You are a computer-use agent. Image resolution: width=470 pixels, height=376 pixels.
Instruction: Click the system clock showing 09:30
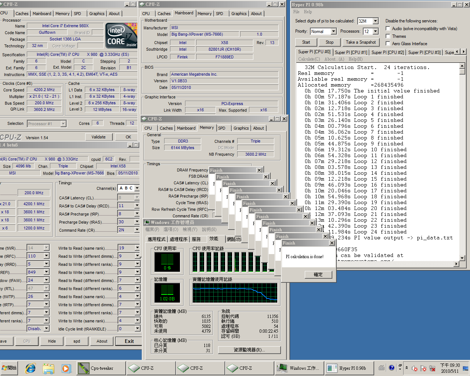click(x=450, y=368)
